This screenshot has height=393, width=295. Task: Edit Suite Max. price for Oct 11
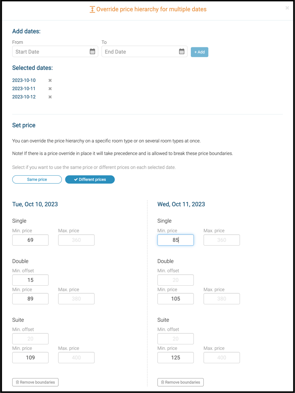coord(221,358)
